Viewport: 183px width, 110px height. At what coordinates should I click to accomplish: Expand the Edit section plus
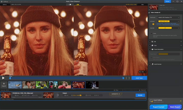point(181,42)
